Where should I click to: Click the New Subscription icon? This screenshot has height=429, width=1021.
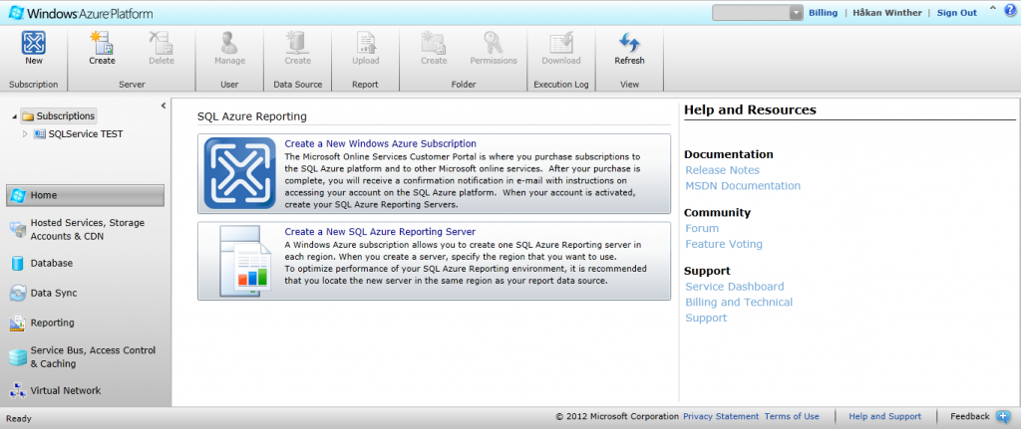(x=33, y=43)
